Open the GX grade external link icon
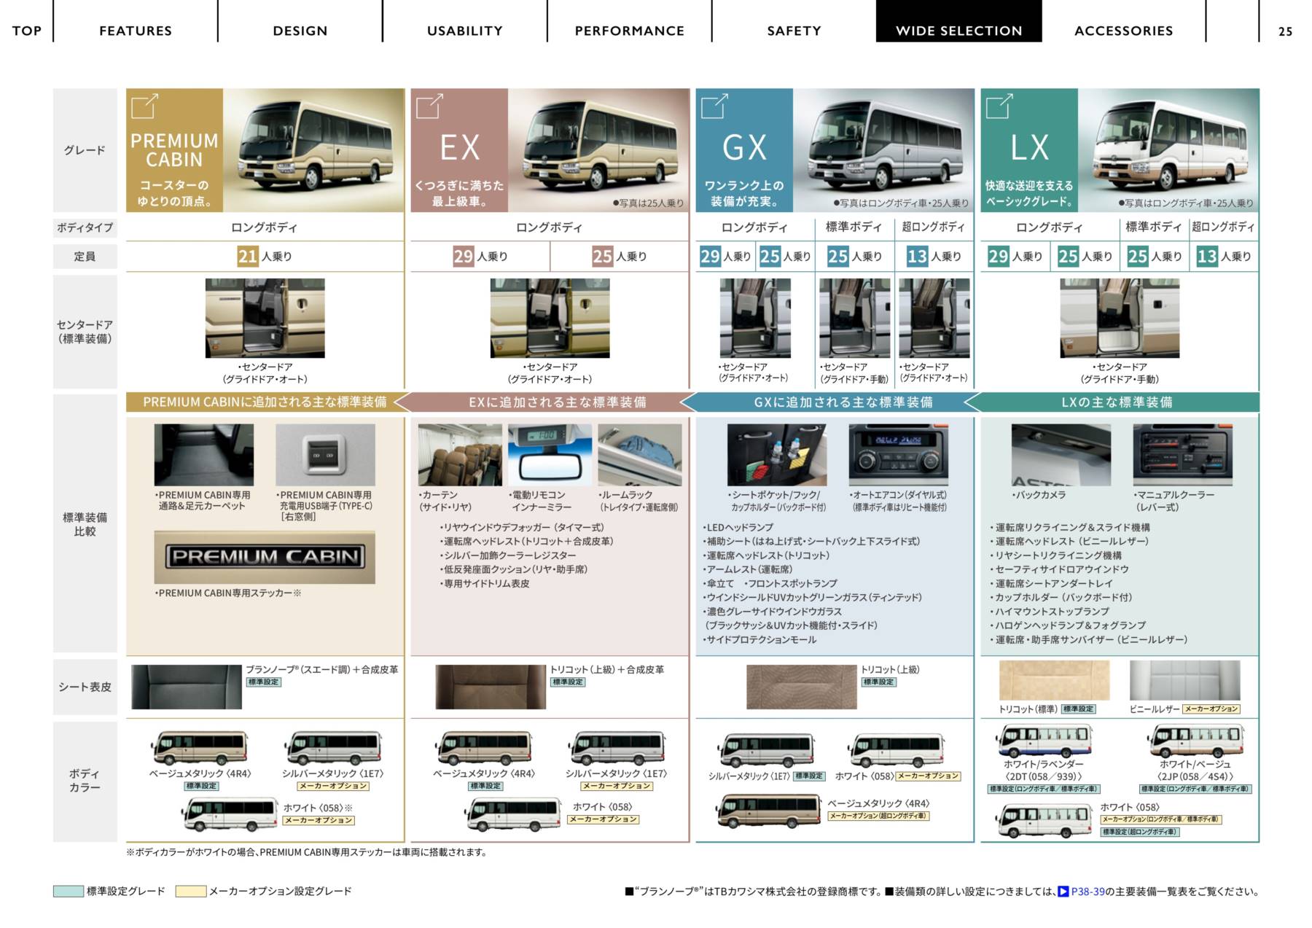This screenshot has height=928, width=1312. (714, 106)
